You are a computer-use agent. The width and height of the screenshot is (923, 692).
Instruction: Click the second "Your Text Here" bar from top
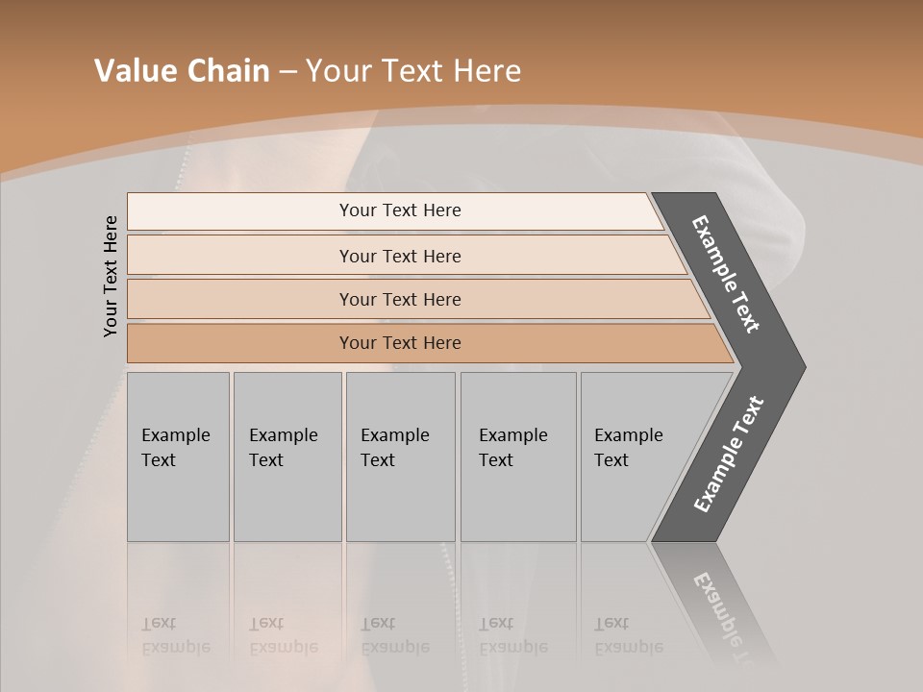pyautogui.click(x=400, y=256)
